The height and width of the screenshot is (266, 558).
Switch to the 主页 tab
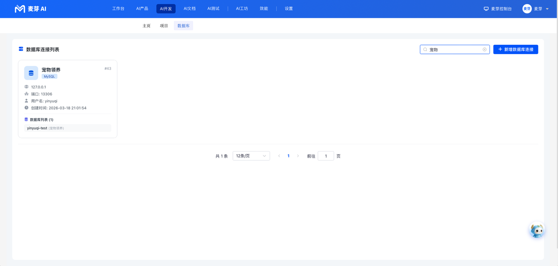(x=146, y=26)
